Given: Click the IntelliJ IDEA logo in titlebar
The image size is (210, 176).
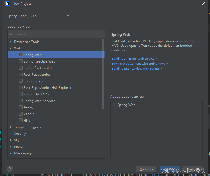Looking at the screenshot, I should coord(7,3).
